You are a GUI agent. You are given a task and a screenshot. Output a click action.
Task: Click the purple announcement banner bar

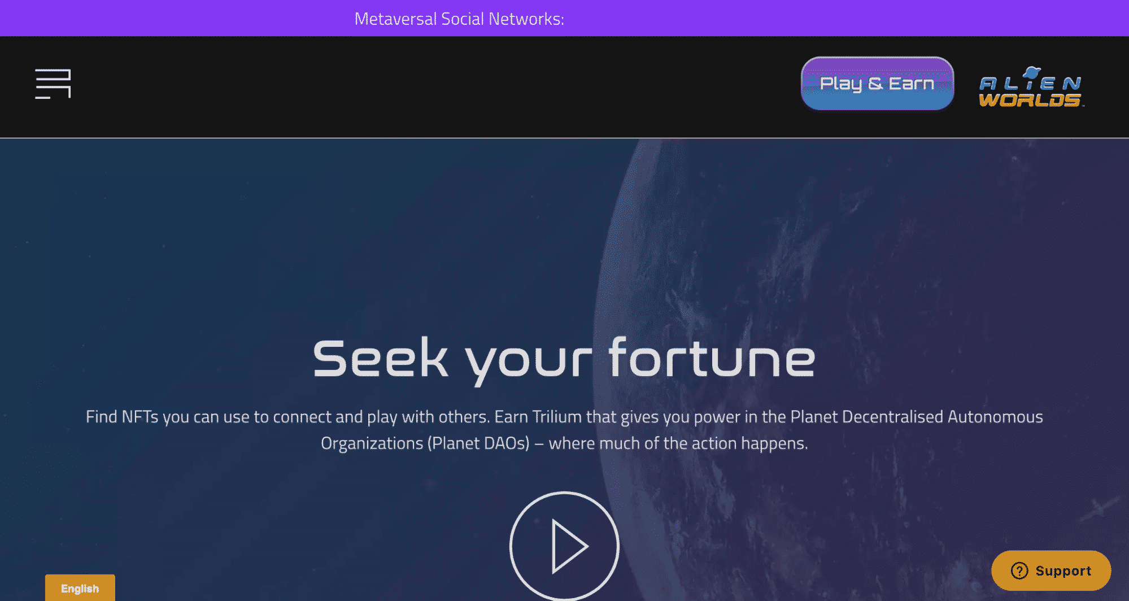[564, 18]
